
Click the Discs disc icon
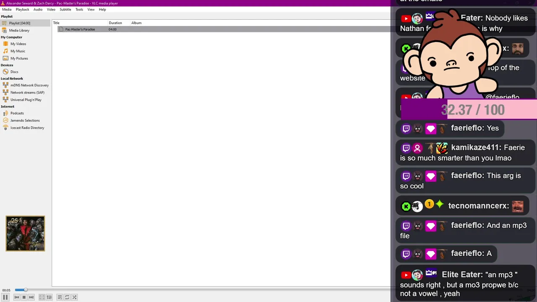[5, 72]
